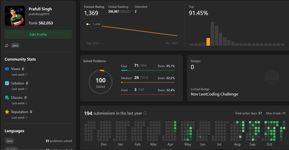The image size is (289, 150).
Task: Click the Discuss stat label
Action: pos(17,97)
